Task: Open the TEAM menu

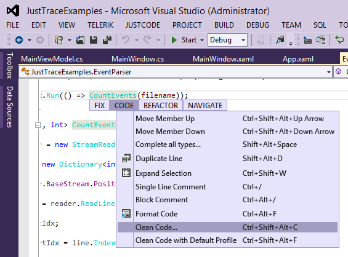Action: pos(291,25)
